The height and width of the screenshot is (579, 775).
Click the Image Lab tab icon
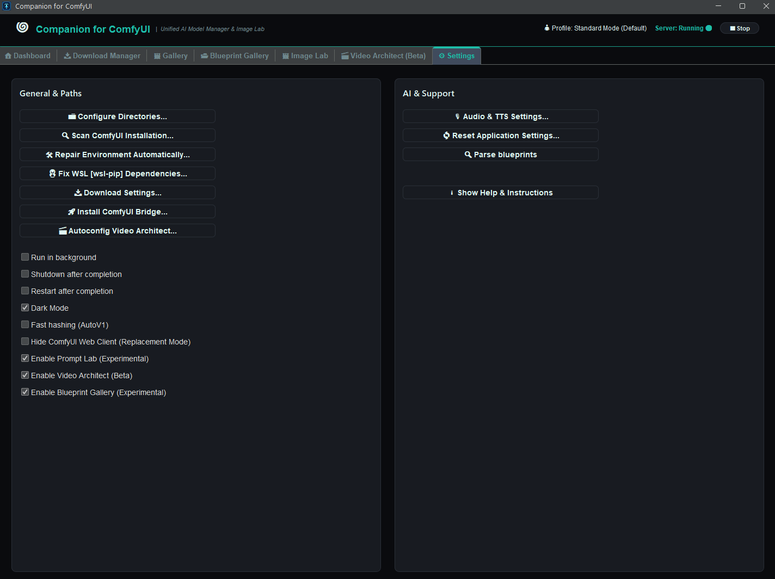click(x=286, y=56)
